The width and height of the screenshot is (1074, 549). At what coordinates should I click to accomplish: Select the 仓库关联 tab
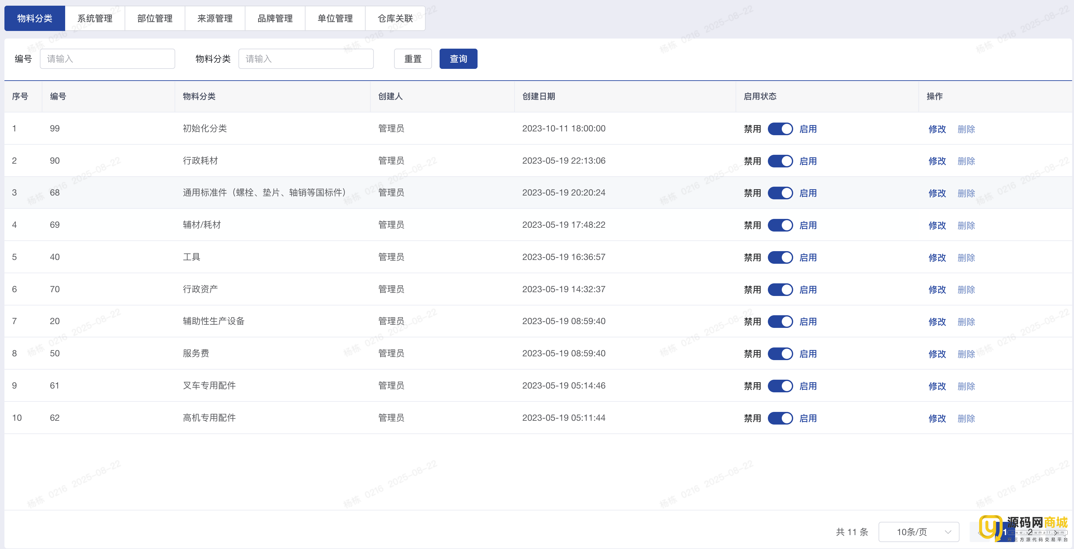[x=395, y=18]
